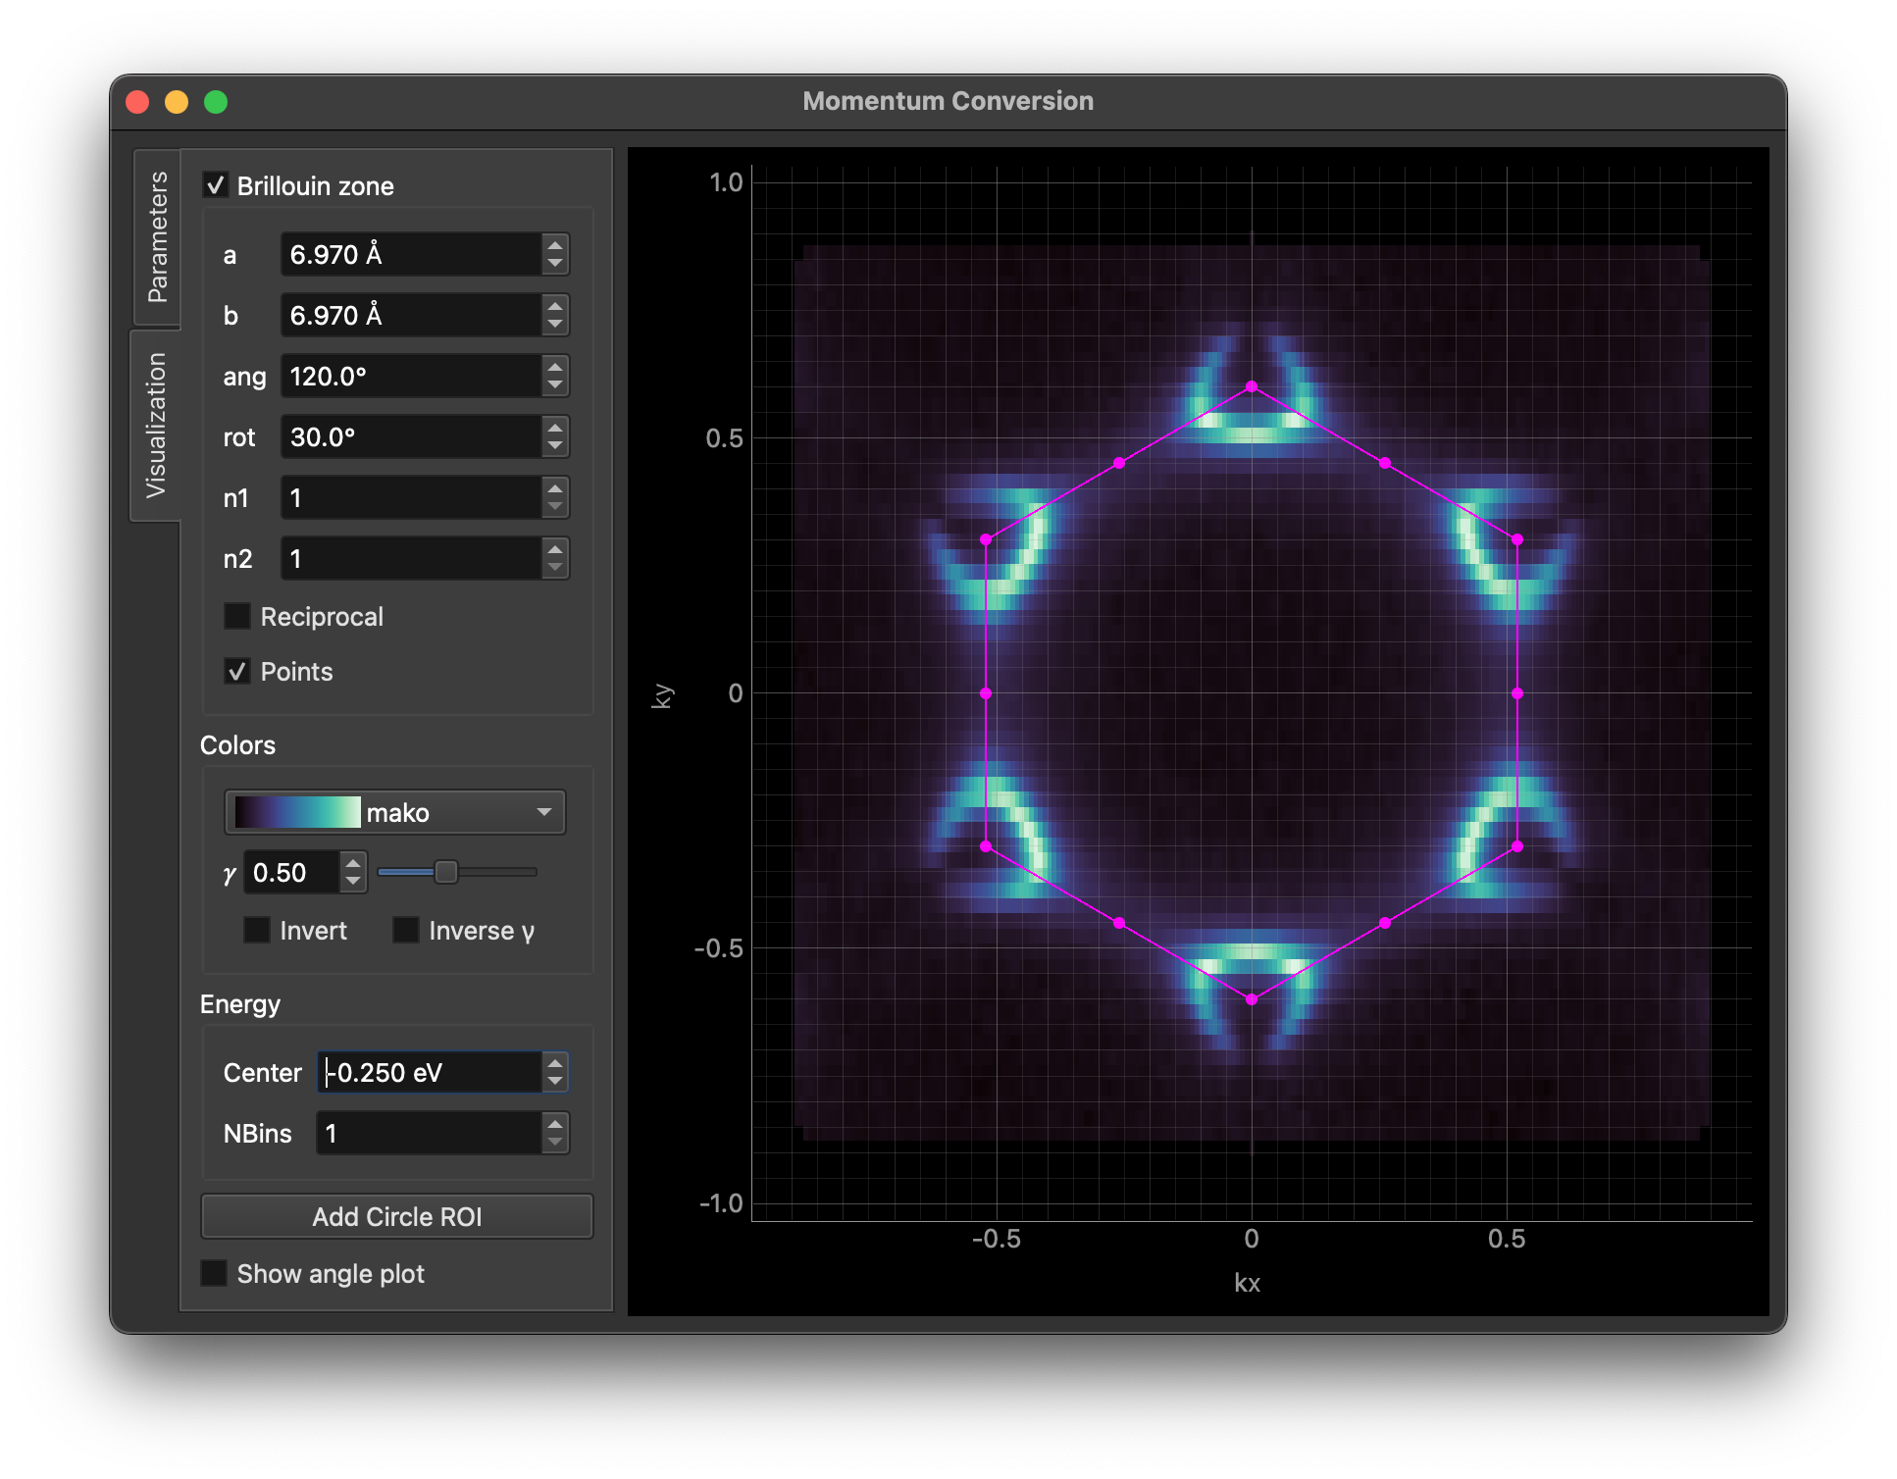Viewport: 1897px width, 1479px height.
Task: Click the gamma 0.50 input field
Action: click(x=291, y=872)
